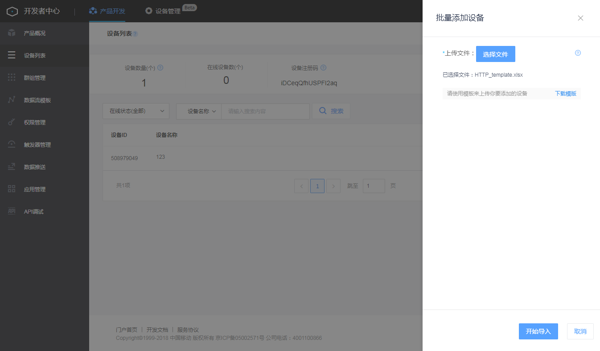Click help icon next to 设备注册码
Viewport: 600px width, 351px height.
324,68
